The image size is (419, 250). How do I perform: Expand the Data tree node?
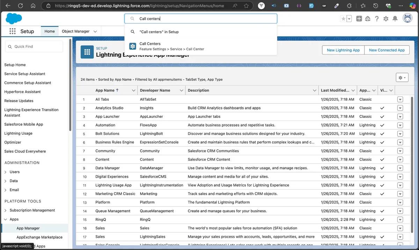point(6,181)
